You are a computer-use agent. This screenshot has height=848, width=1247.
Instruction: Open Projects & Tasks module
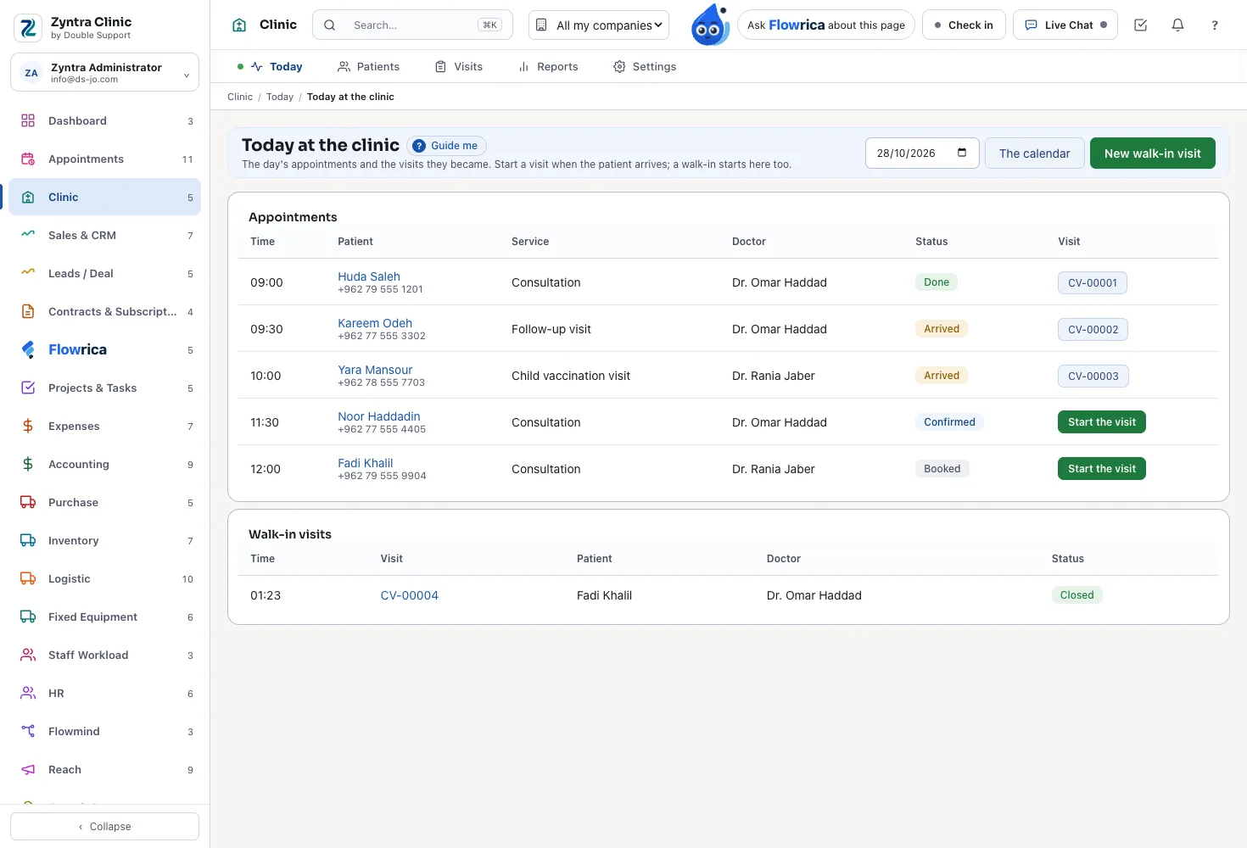(105, 388)
